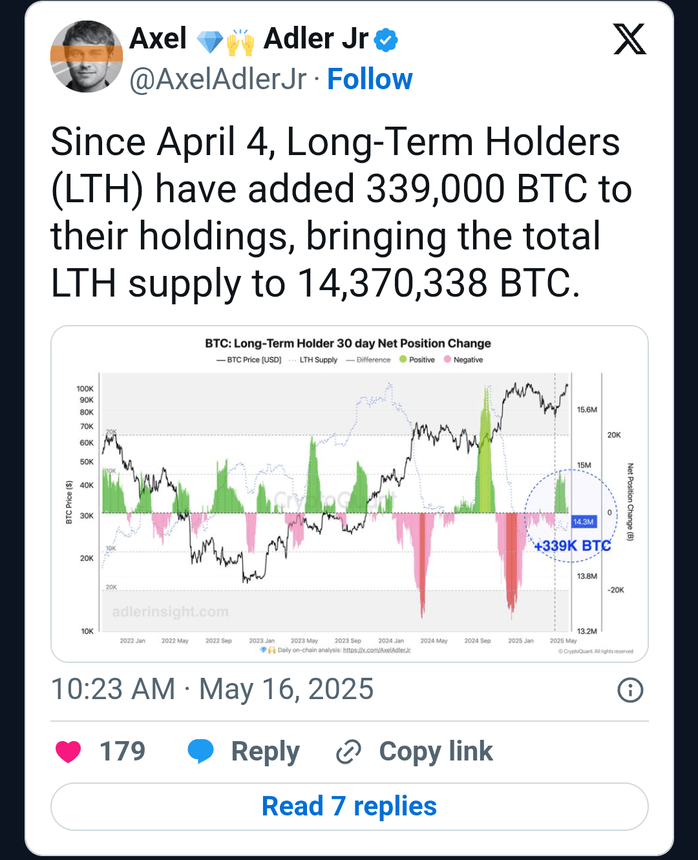
Task: Click the blue reply bubble icon
Action: click(x=200, y=751)
